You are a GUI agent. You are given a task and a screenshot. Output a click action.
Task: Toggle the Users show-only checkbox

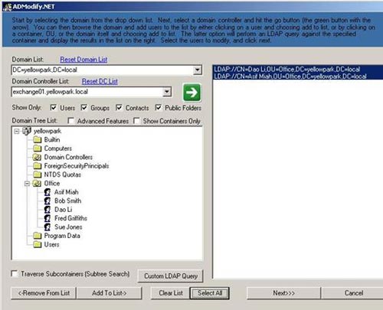[x=54, y=108]
